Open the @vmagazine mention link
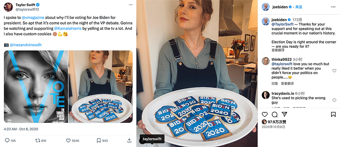 coord(33,17)
